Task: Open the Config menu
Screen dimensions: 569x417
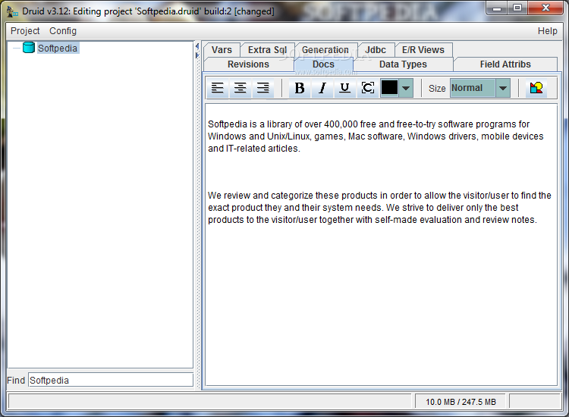Action: pyautogui.click(x=63, y=31)
